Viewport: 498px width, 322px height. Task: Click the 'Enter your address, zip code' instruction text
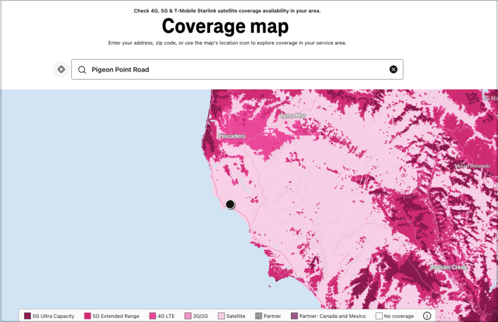[x=227, y=43]
